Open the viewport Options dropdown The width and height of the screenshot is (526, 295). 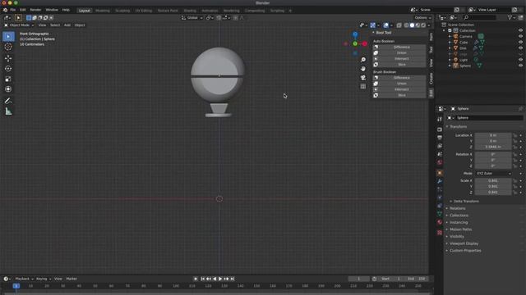click(x=422, y=18)
